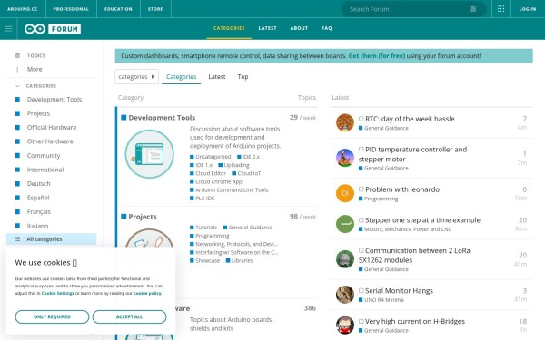This screenshot has height=340, width=545.
Task: Open the Development Tools category illustration
Action: pos(150,154)
